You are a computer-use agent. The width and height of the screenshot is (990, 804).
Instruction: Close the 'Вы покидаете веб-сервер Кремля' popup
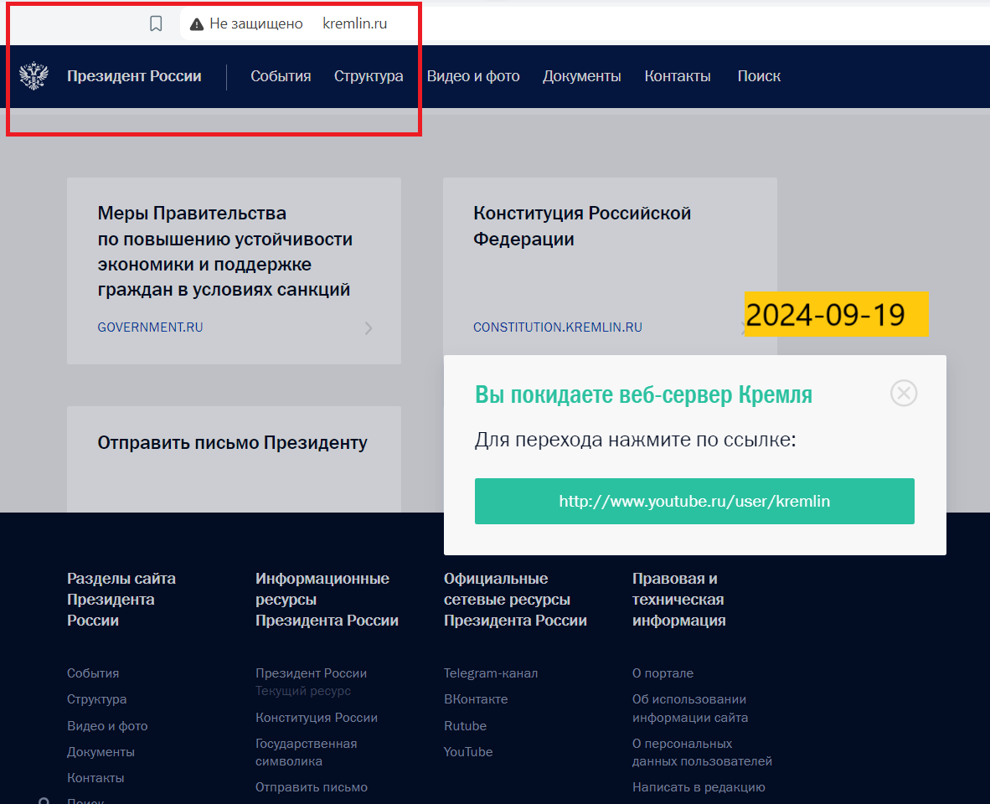tap(904, 393)
